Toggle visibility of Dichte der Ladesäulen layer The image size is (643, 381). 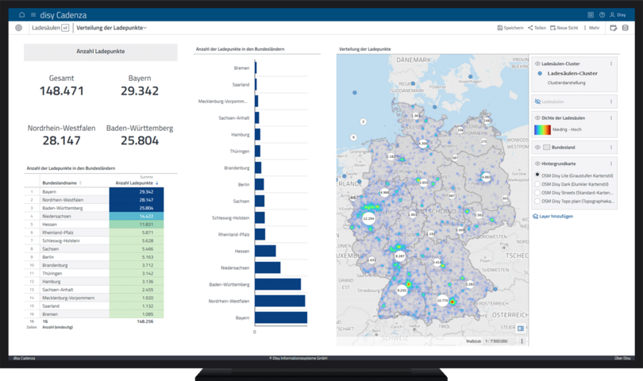tap(537, 118)
